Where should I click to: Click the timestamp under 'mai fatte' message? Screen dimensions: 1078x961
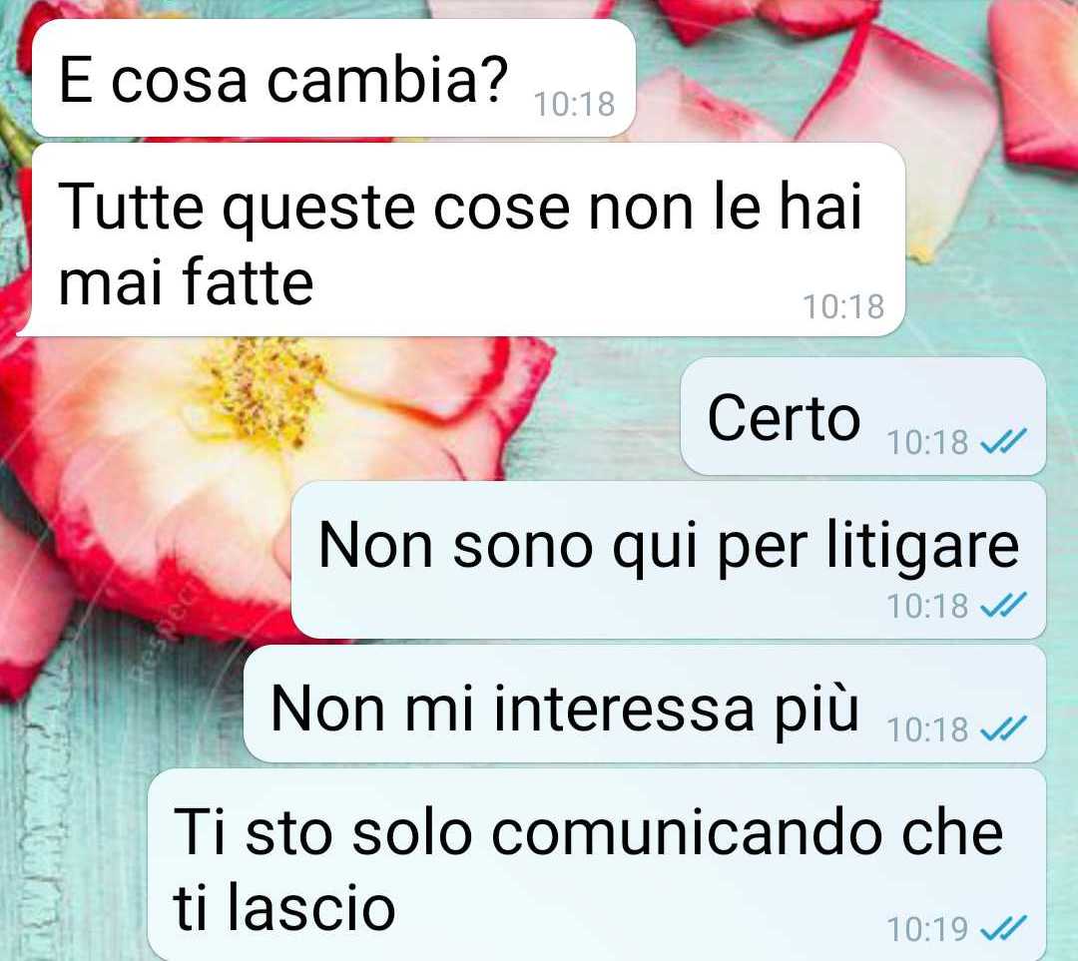click(843, 306)
